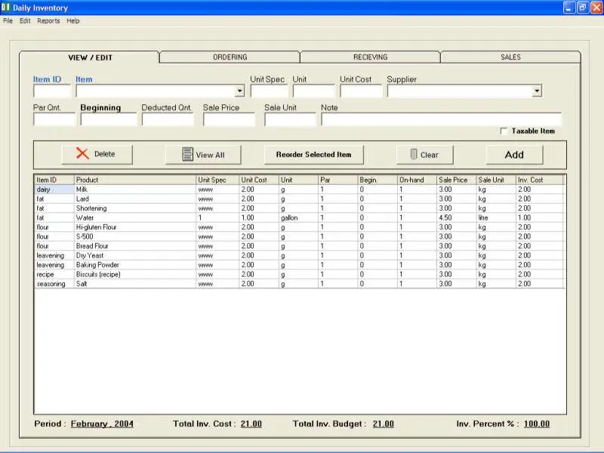Screen dimensions: 604x453
Task: Sort by the Item ID column header
Action: 54,180
